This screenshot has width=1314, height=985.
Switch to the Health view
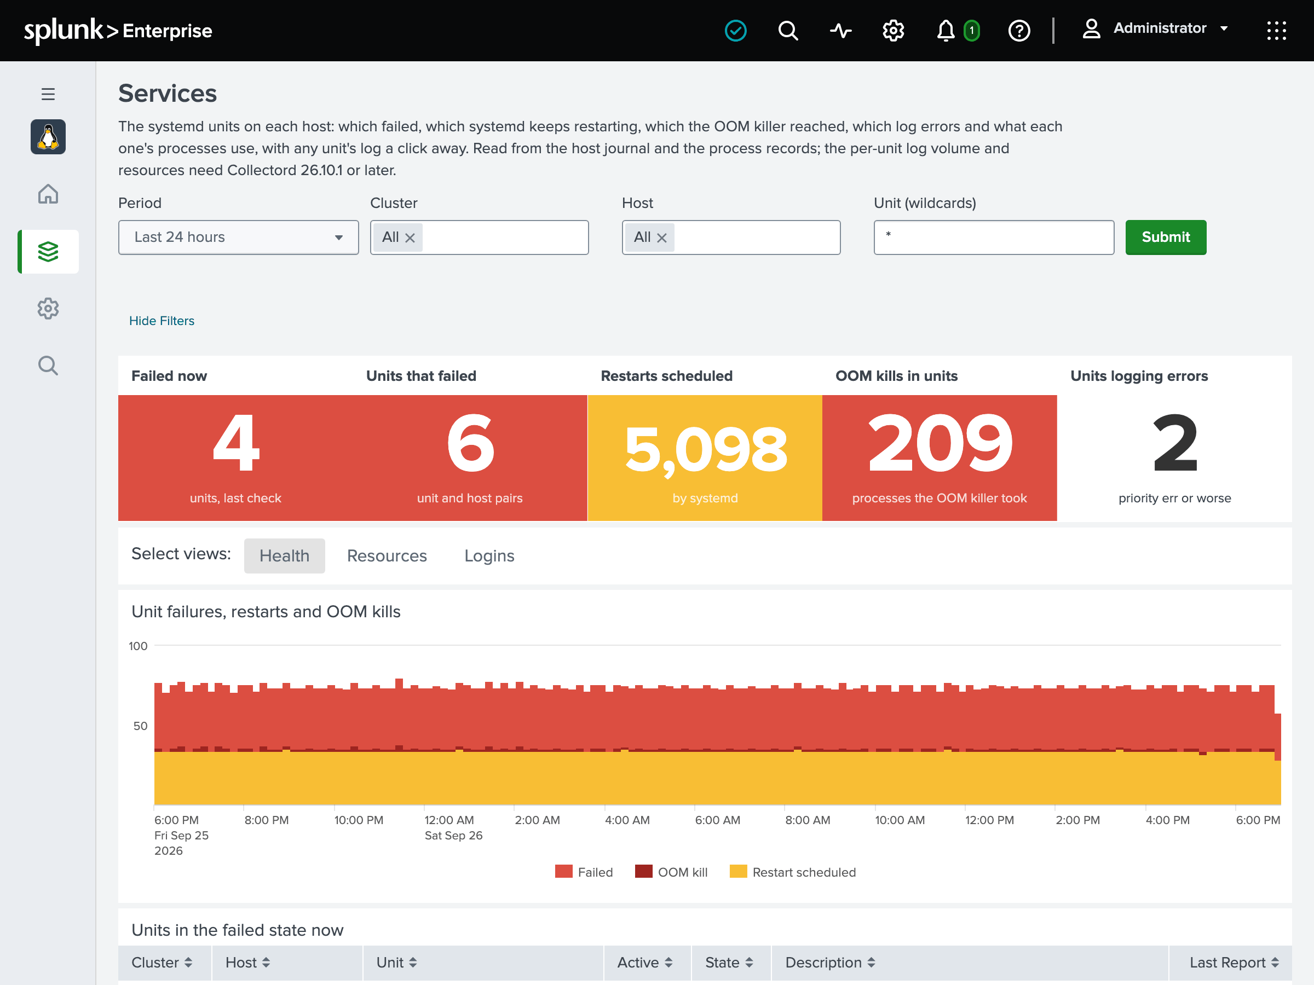tap(285, 556)
